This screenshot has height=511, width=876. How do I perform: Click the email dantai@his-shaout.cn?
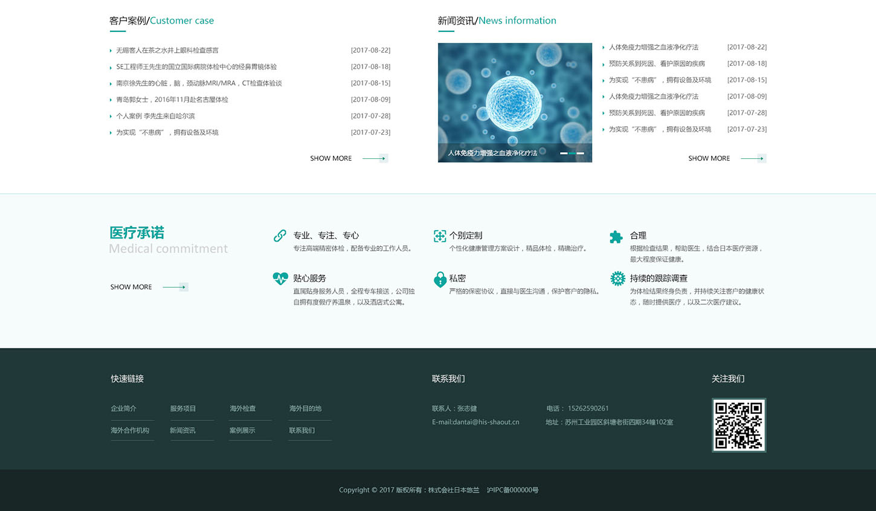(475, 422)
